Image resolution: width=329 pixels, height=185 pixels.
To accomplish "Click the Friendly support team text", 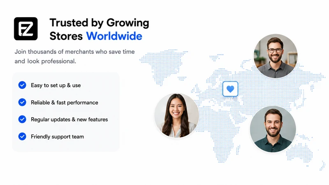I will click(x=57, y=137).
